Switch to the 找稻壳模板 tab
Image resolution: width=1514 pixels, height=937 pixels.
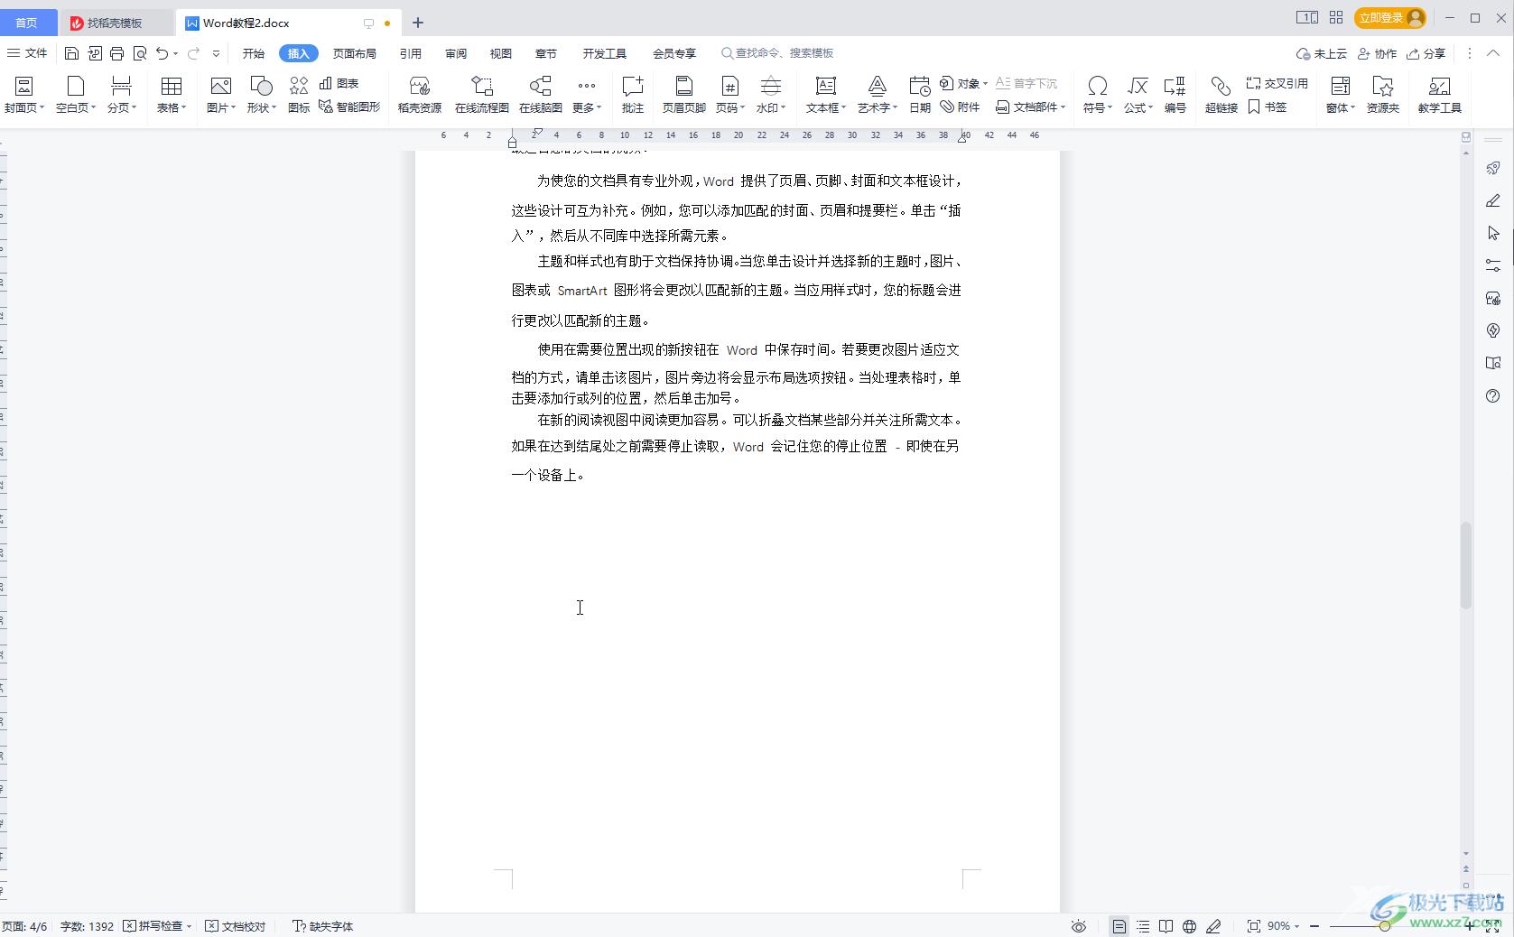[115, 23]
